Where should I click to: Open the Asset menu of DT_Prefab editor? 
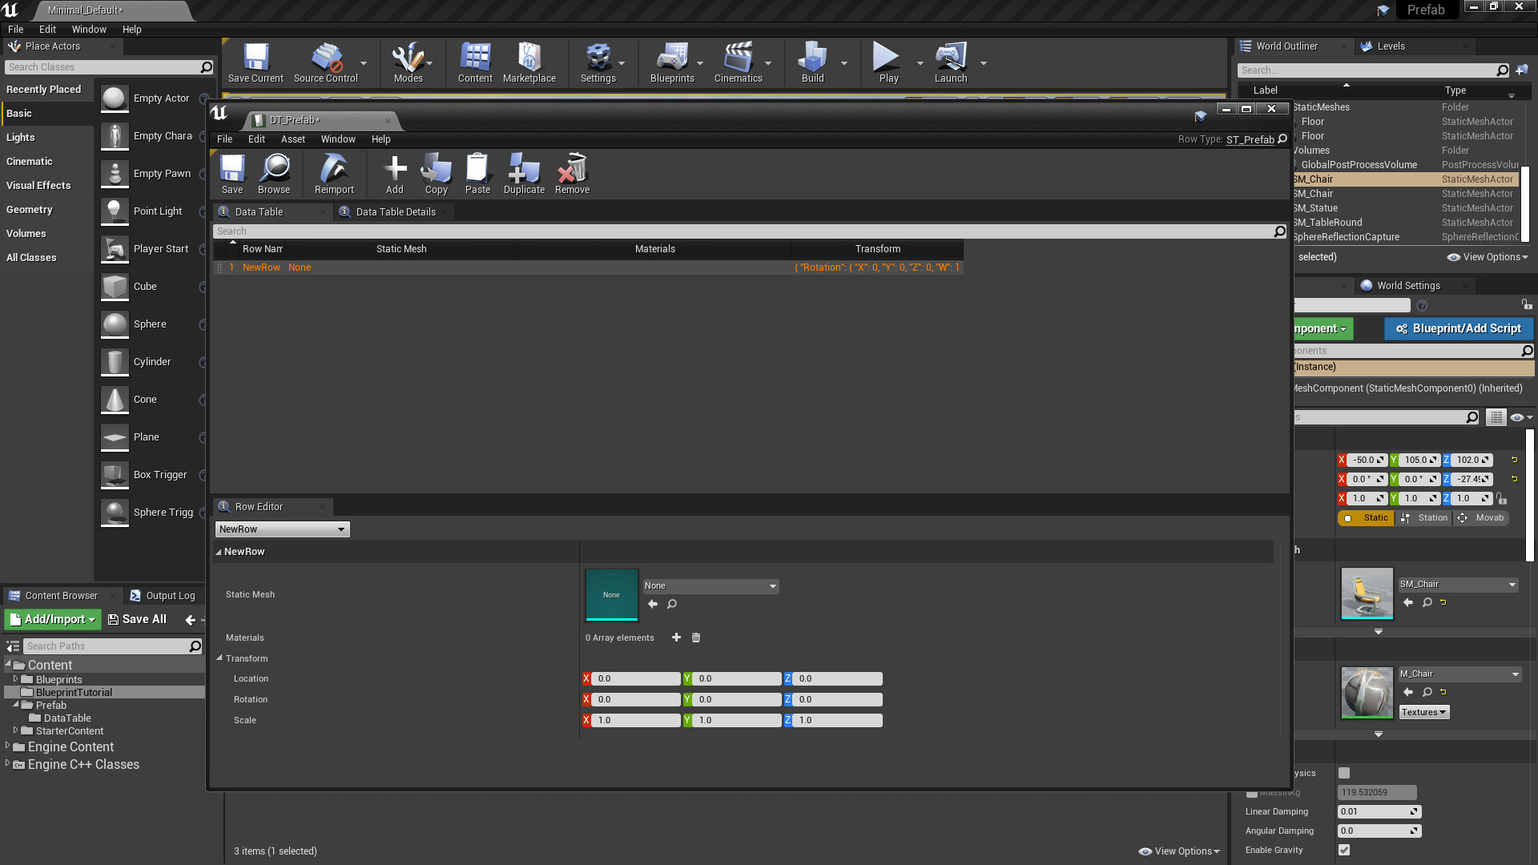[x=292, y=139]
